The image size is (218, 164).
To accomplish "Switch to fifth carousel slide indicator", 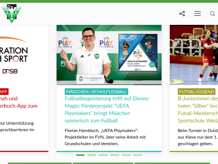I will 126,155.
